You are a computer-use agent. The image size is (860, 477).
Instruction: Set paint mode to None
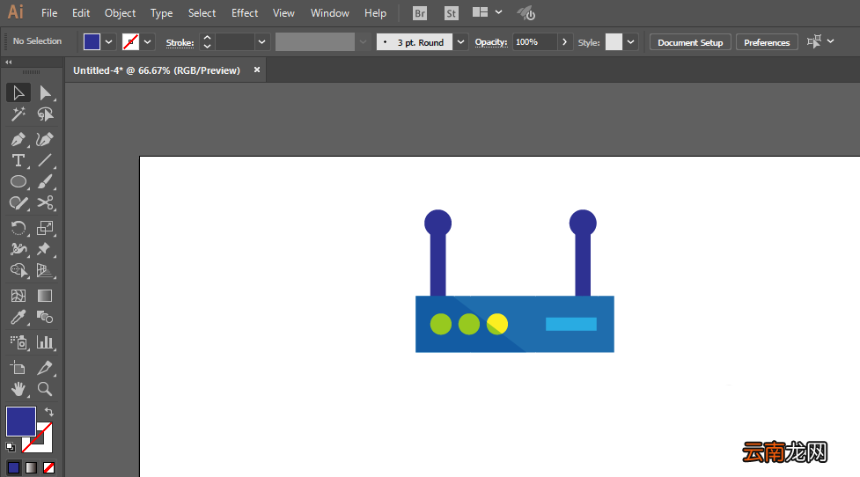coord(48,467)
